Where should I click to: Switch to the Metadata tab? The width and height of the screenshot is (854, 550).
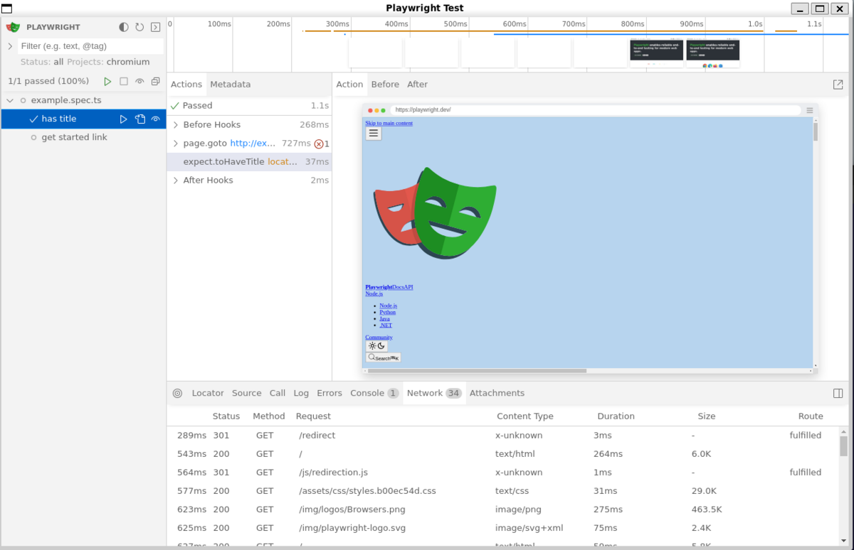(230, 85)
